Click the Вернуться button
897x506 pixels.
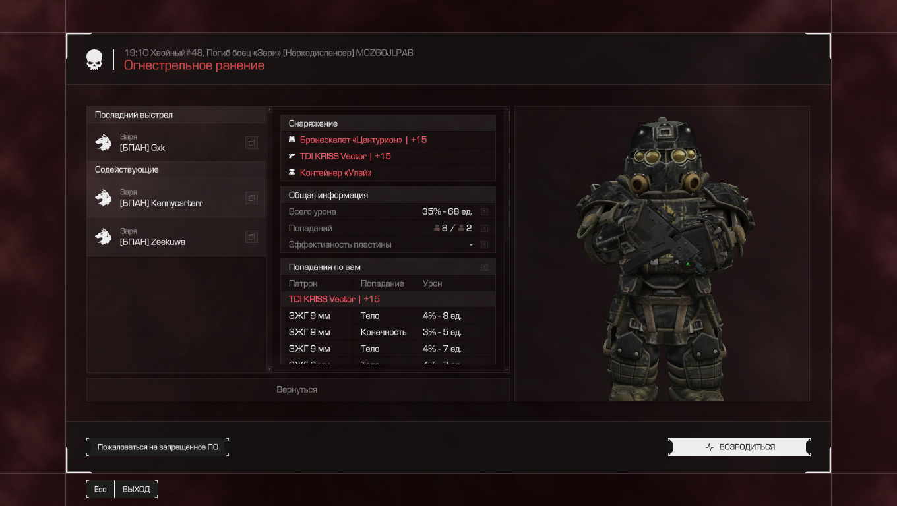(x=297, y=389)
